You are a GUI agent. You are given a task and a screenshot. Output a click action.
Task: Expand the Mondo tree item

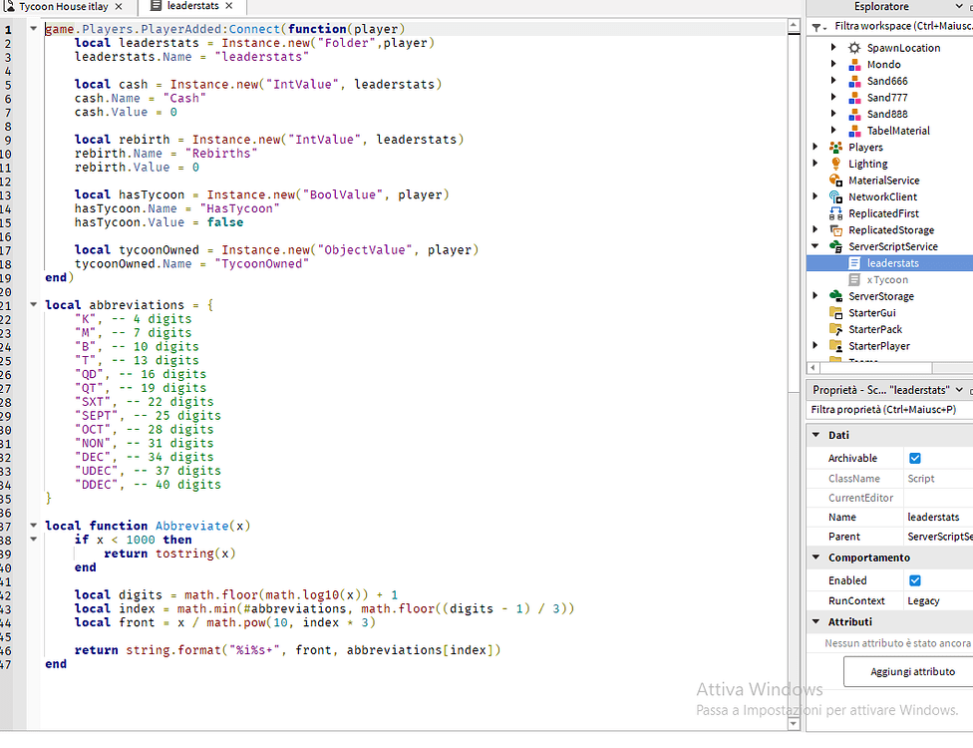click(835, 64)
